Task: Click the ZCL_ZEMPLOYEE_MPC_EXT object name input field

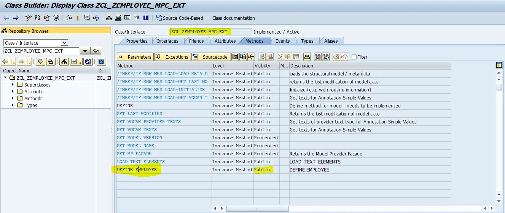Action: click(41, 51)
